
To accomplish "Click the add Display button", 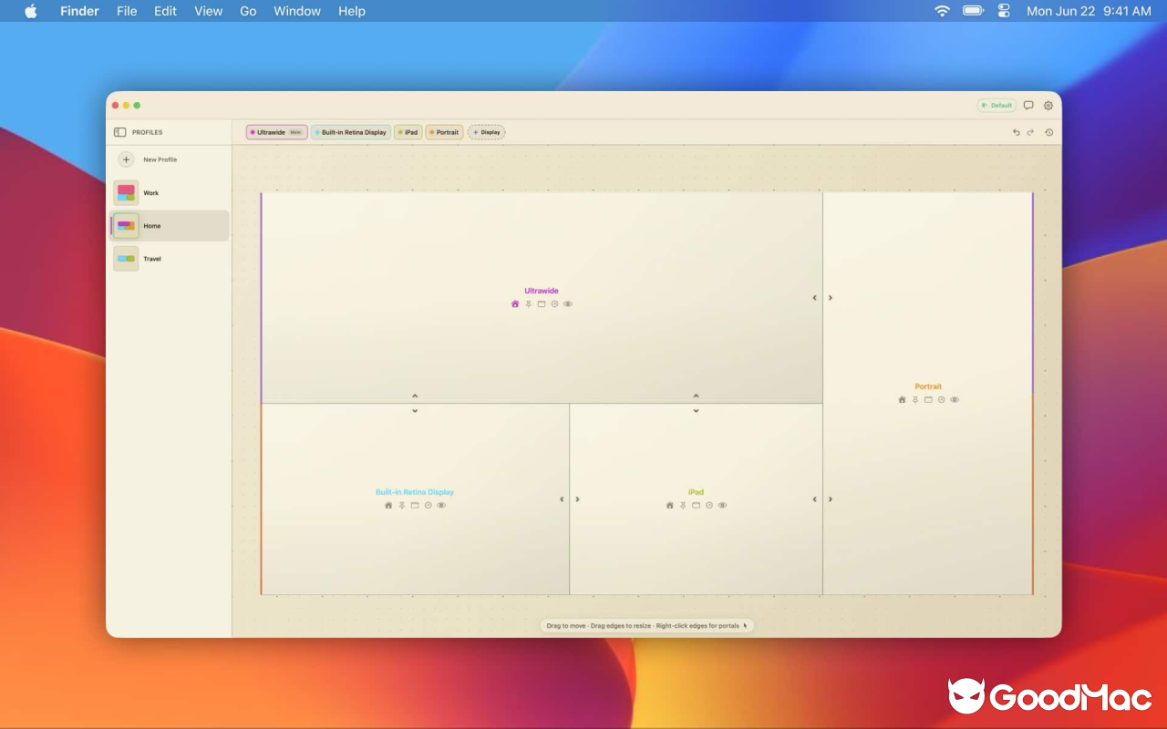I will pos(487,132).
